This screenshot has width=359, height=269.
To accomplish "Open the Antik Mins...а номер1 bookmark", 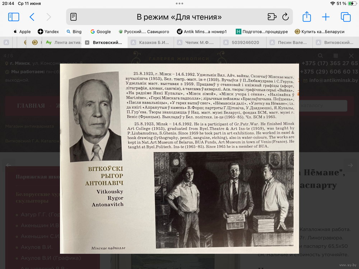I will coord(202,32).
